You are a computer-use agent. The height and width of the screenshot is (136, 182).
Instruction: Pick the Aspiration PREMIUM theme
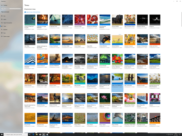point(55,59)
